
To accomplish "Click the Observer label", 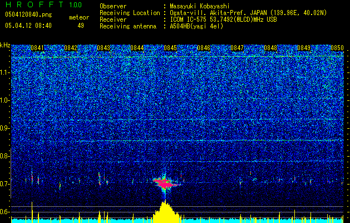I will pos(113,6).
